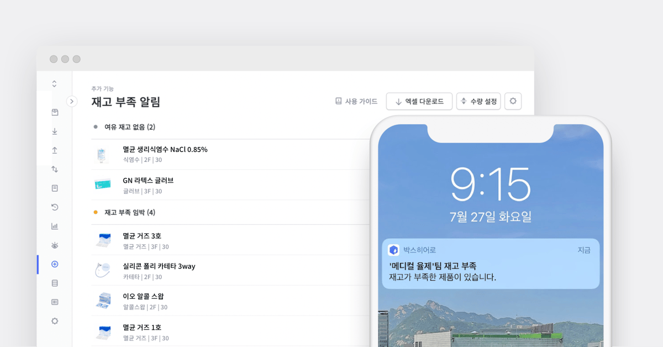The width and height of the screenshot is (663, 347).
Task: Click the stock-in download arrow sidebar icon
Action: pos(55,132)
